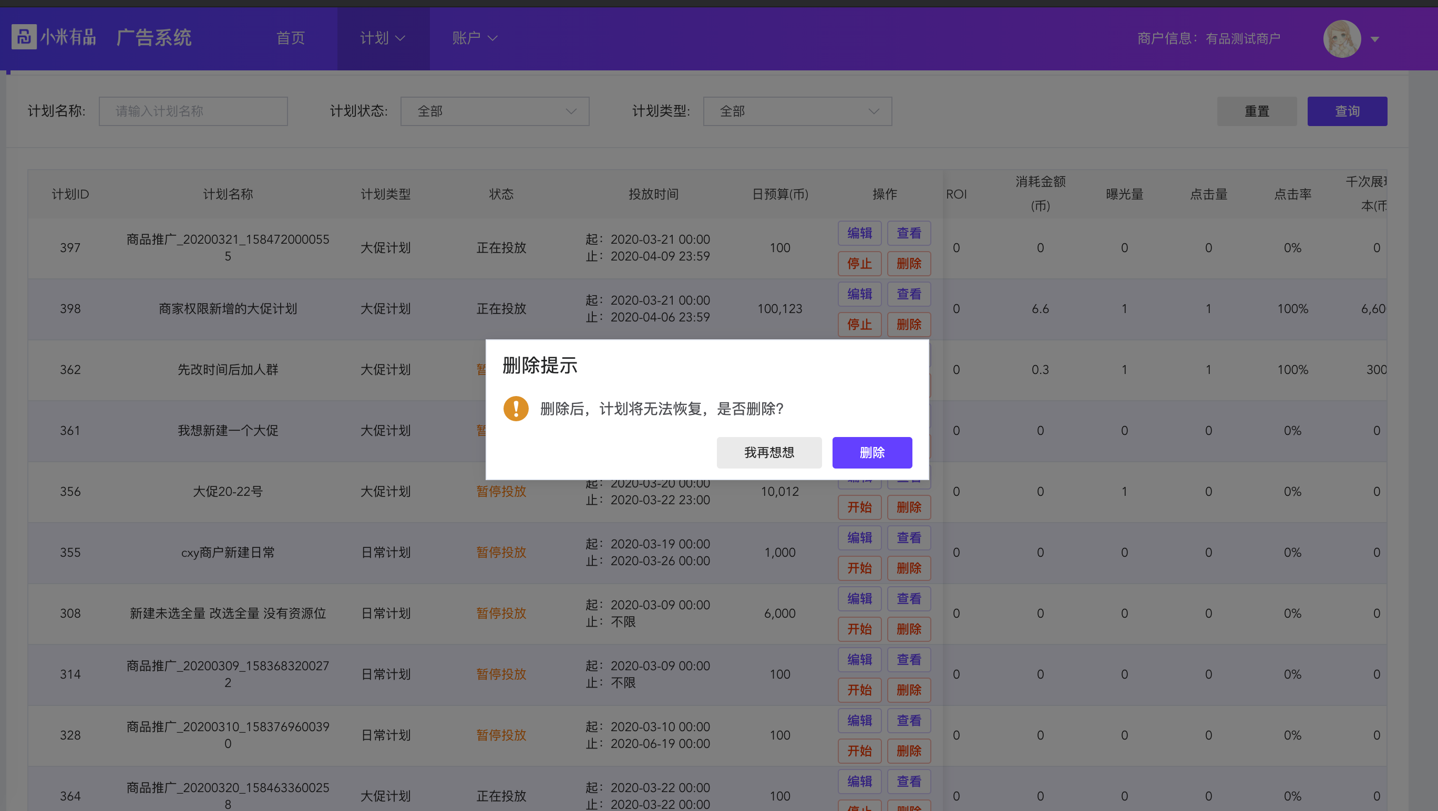Image resolution: width=1438 pixels, height=811 pixels.
Task: Open the 计划类型 dropdown
Action: [797, 111]
